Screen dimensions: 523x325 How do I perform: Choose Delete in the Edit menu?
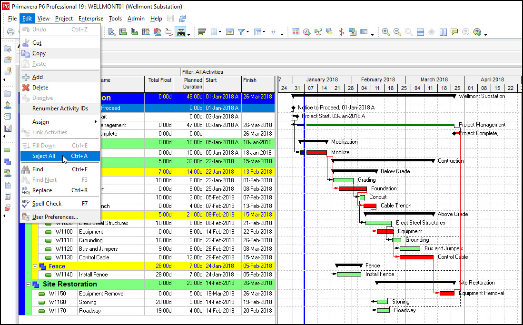[60, 88]
